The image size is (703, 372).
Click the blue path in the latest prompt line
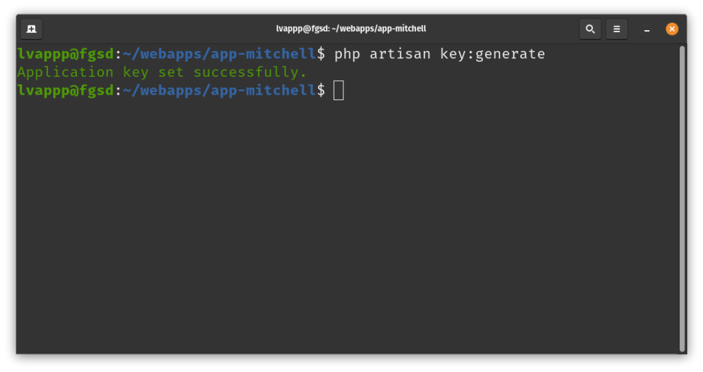pos(220,90)
